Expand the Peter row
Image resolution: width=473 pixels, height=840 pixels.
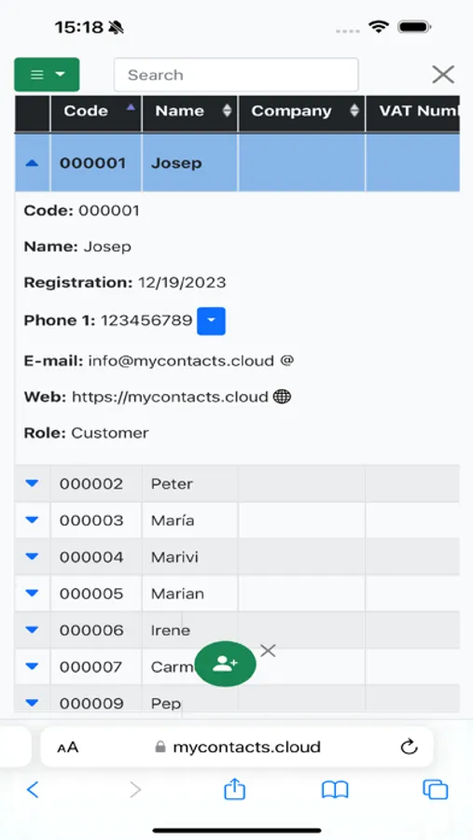point(32,483)
